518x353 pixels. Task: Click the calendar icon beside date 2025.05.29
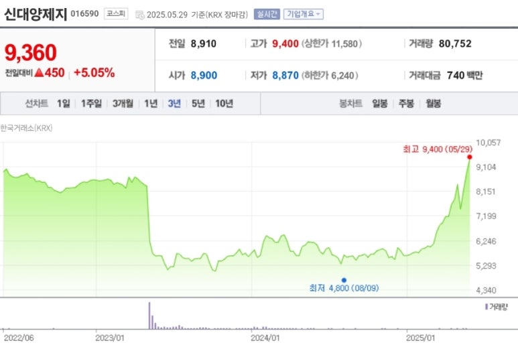point(140,15)
